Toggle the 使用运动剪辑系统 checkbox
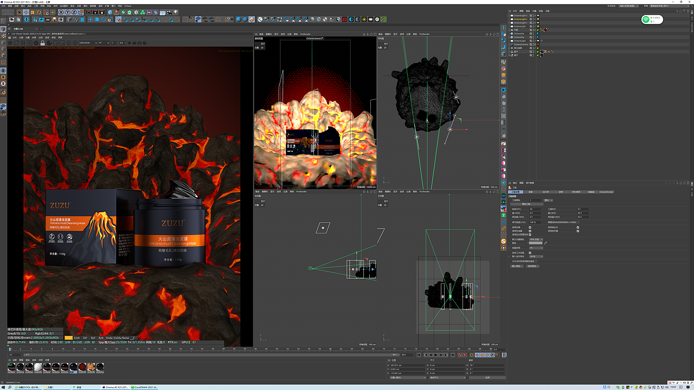This screenshot has width=694, height=390. pos(530,235)
